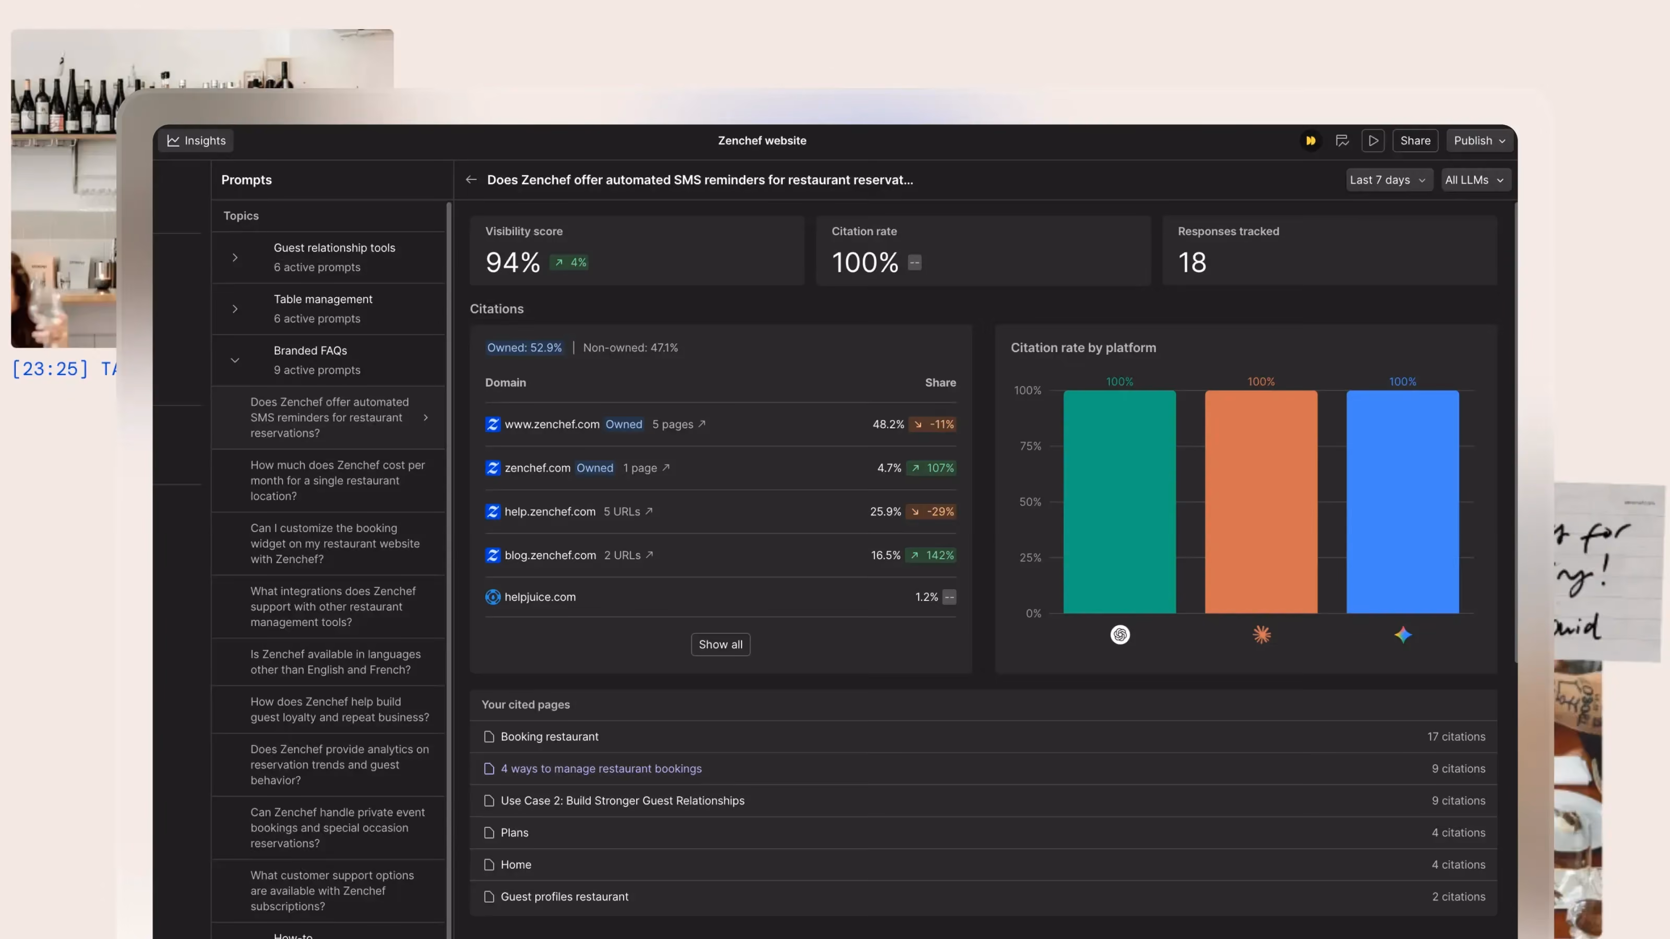Select the customize booking widget prompt
Screen dimensions: 1670x939
pos(328,543)
